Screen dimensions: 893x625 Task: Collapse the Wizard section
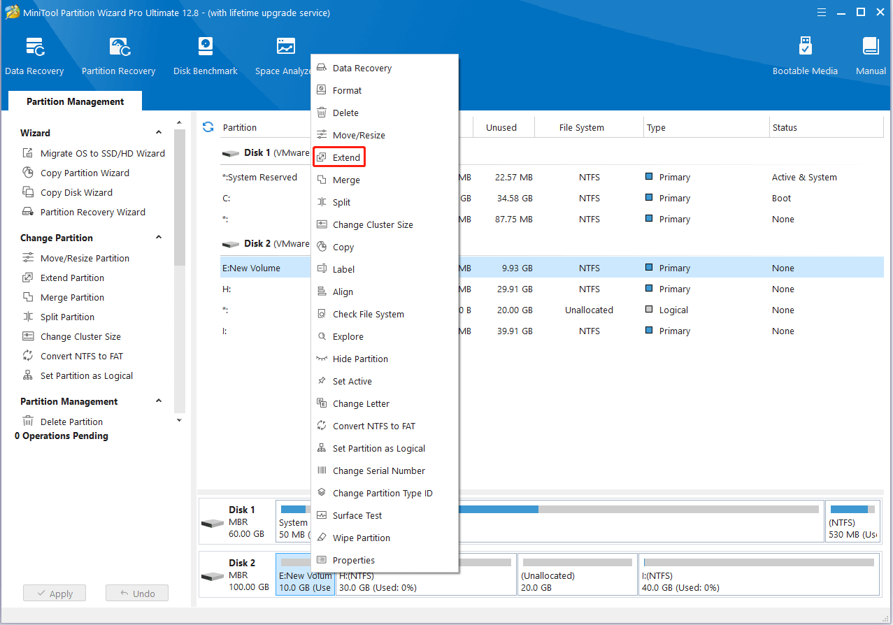coord(159,133)
